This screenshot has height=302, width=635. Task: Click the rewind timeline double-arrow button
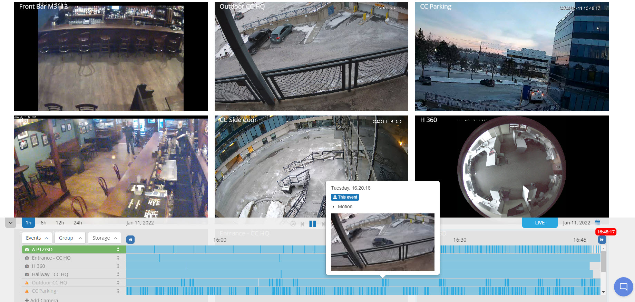[130, 240]
